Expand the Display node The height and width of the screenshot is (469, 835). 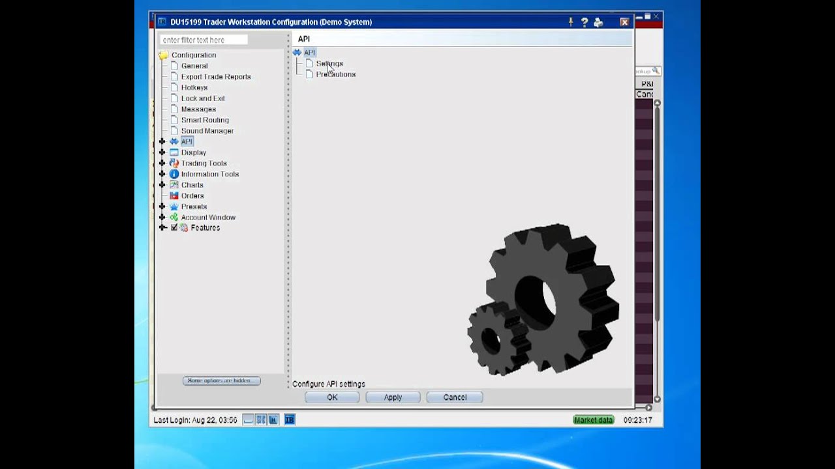162,152
